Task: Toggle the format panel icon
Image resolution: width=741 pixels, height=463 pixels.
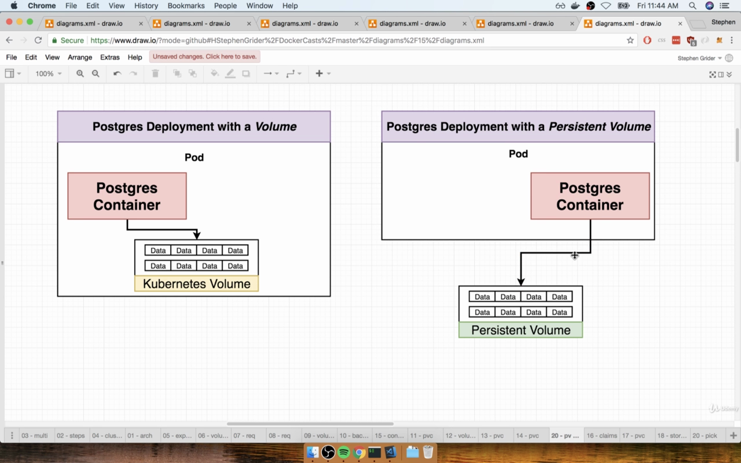Action: coord(721,74)
